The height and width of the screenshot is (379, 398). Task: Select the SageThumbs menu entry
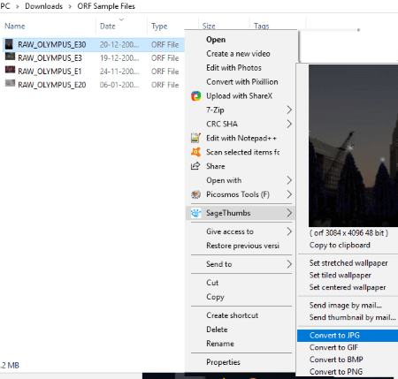point(228,213)
